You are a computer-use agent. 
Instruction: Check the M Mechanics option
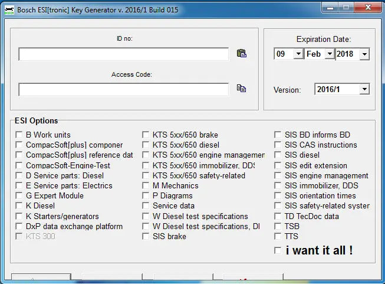[x=146, y=185]
